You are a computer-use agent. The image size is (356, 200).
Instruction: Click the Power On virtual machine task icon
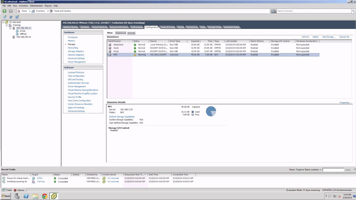pos(4,178)
